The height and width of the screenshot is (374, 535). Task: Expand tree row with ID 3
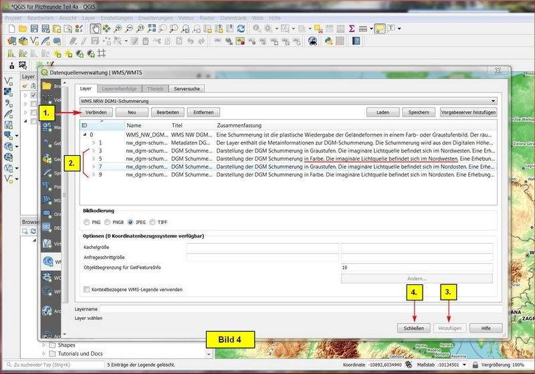pyautogui.click(x=94, y=151)
